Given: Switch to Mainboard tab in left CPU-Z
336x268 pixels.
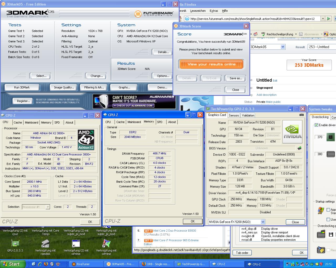Looking at the screenshot, I should [x=31, y=122].
